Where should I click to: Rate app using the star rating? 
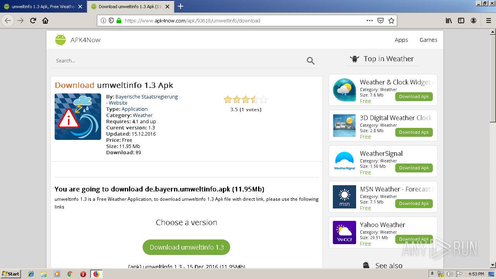(x=246, y=100)
